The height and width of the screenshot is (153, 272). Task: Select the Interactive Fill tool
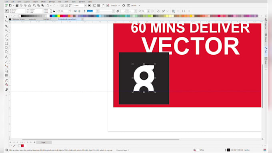coord(6,85)
